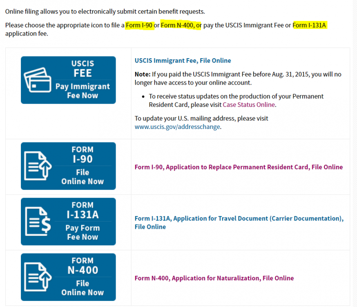Click the document dollar icon on Form I-131A button
The width and height of the screenshot is (357, 307).
coord(38,221)
